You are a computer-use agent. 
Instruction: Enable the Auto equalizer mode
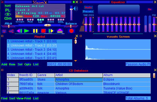(x=88, y=7)
